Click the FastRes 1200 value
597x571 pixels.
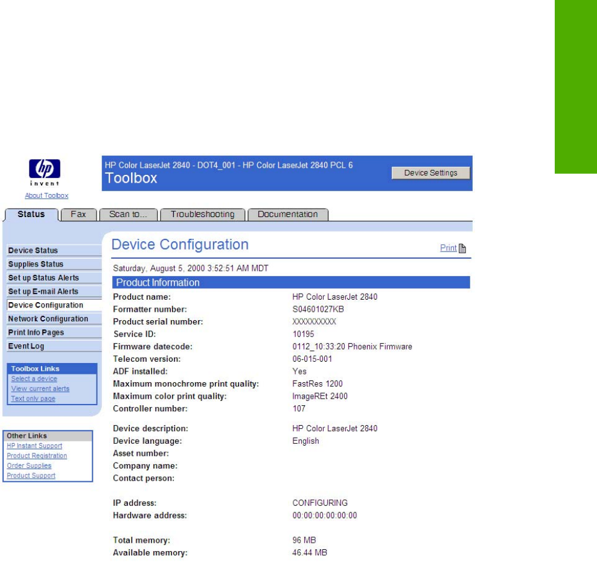(x=318, y=384)
